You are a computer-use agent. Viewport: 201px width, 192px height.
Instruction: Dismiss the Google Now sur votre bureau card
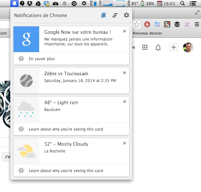click(125, 31)
